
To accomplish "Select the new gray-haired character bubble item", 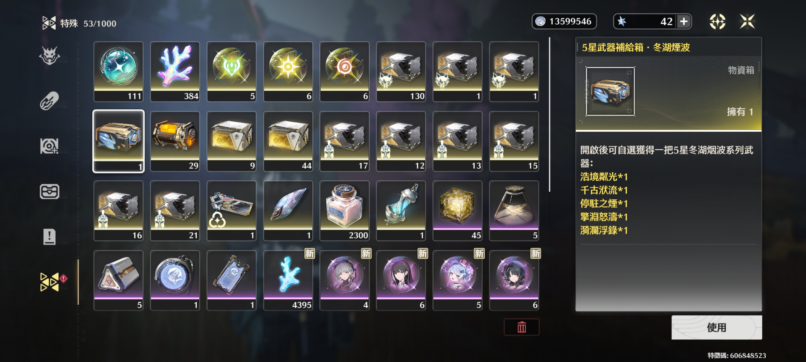I will point(344,280).
